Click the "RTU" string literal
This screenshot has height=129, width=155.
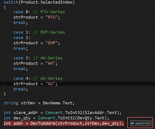pos(51,17)
